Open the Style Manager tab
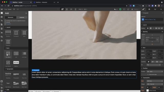164x92 pixels. pos(155,9)
